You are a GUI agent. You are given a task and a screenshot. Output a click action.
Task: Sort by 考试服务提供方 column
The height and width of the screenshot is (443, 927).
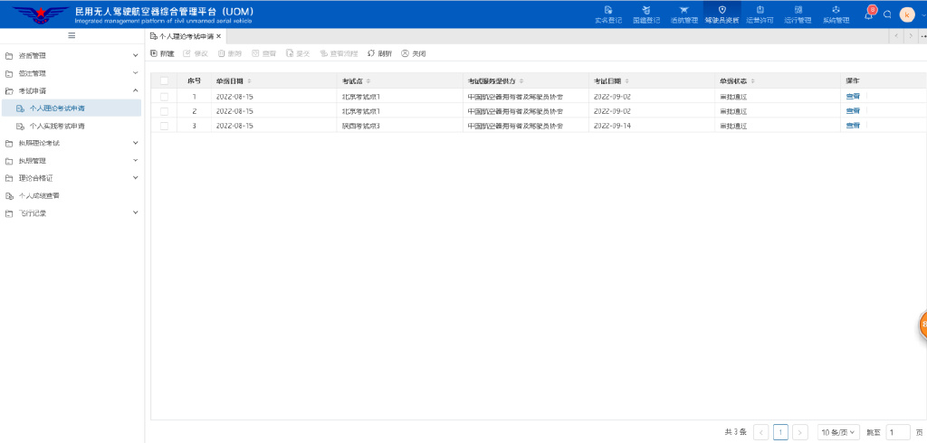click(x=521, y=81)
